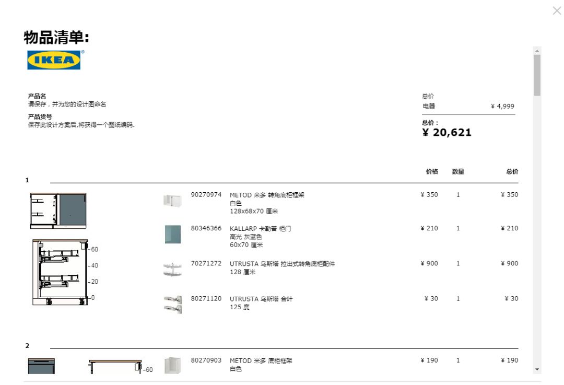Open product 90270974 details
564x385 pixels.
click(x=207, y=194)
